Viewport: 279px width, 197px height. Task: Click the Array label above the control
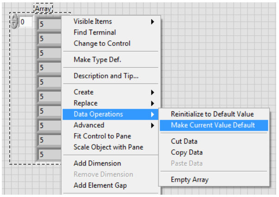tap(43, 8)
